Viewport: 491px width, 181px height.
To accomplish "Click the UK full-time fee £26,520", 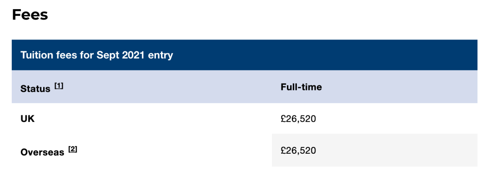I will (298, 119).
